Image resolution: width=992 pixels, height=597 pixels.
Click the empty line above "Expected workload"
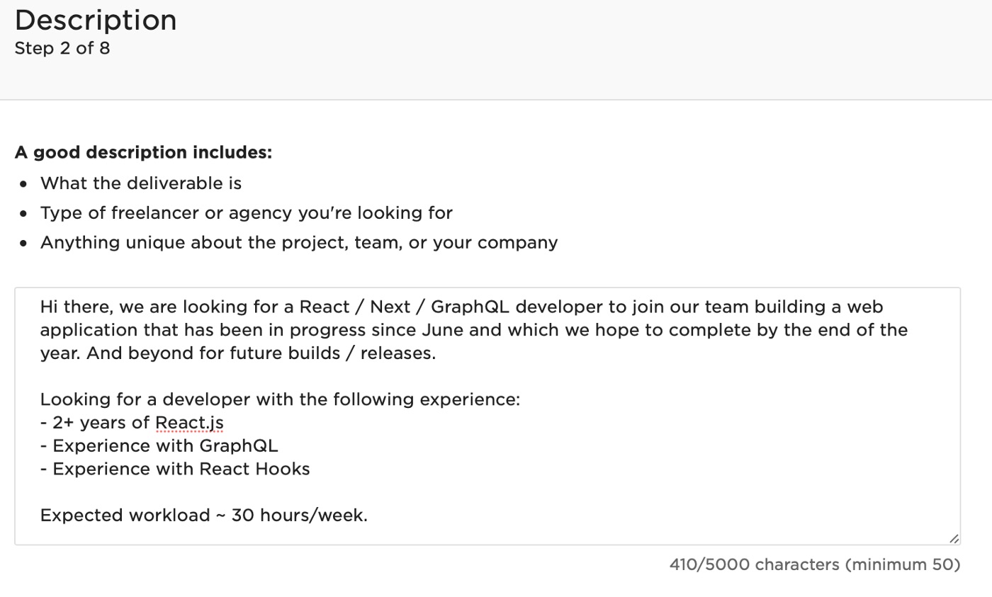coord(283,492)
